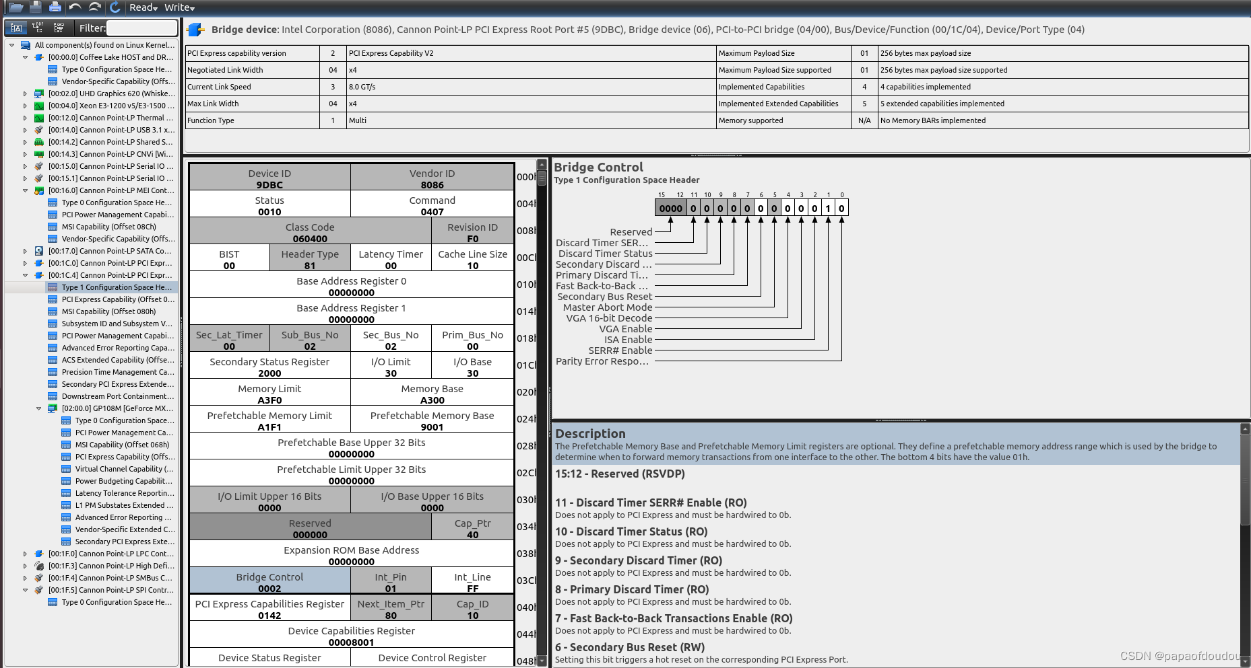Select Precision Time Management Ca... item
This screenshot has height=668, width=1251.
tap(118, 372)
